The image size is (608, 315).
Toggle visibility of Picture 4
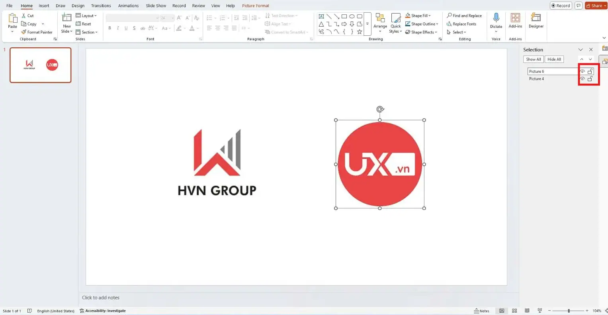coord(582,79)
